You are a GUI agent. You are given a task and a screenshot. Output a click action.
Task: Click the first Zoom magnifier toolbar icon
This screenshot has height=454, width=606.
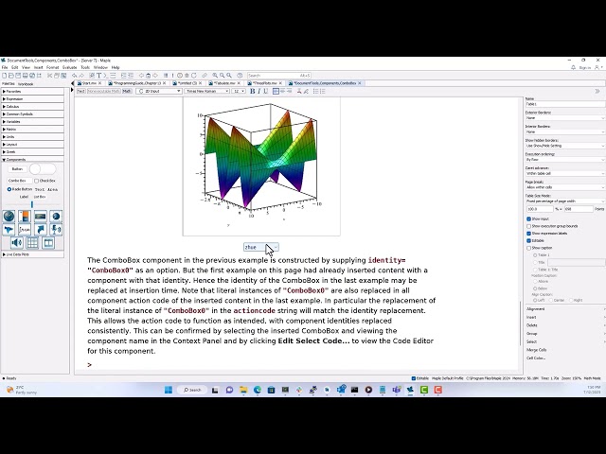click(215, 76)
